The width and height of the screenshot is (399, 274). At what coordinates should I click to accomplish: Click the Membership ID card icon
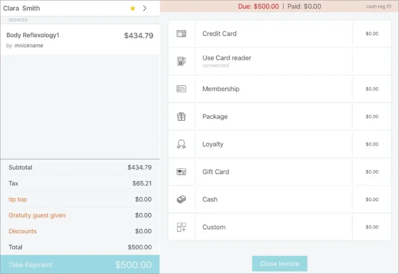pos(181,89)
